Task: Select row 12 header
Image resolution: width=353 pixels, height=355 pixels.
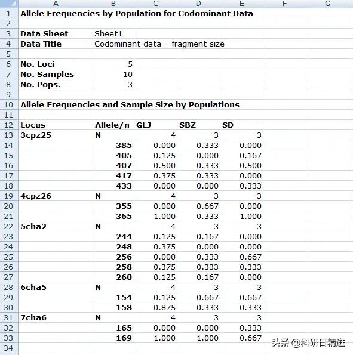Action: tap(8, 125)
